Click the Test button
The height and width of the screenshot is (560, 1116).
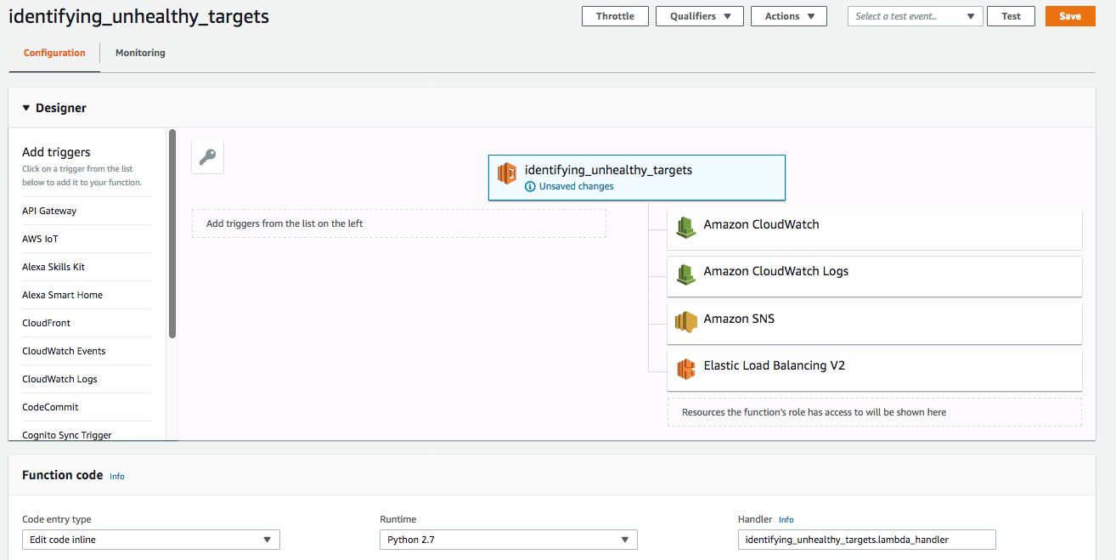[1011, 16]
